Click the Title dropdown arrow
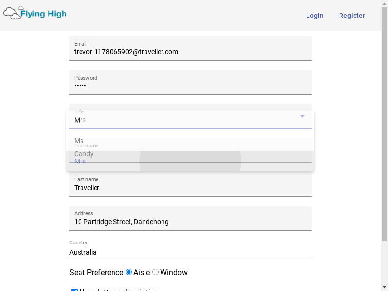Image resolution: width=388 pixels, height=291 pixels. pyautogui.click(x=302, y=116)
